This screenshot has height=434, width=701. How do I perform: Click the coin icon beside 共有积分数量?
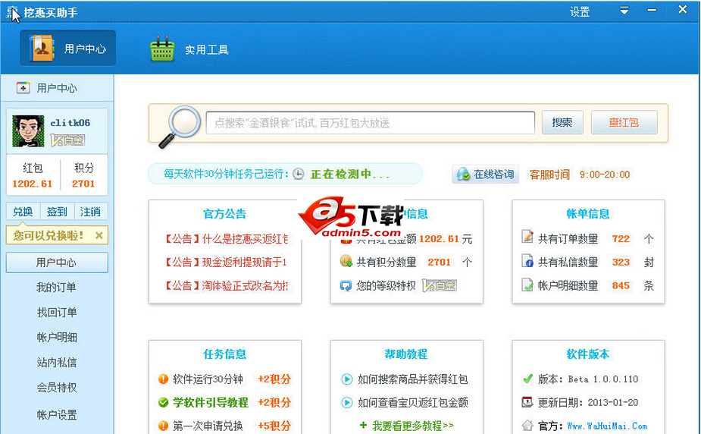pos(346,261)
